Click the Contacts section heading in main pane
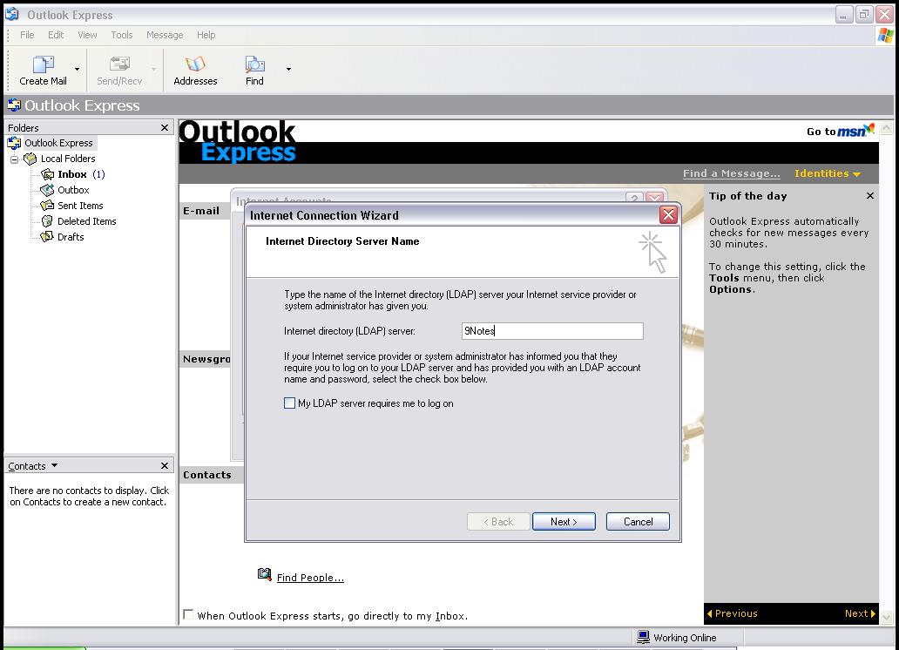899x650 pixels. point(207,475)
